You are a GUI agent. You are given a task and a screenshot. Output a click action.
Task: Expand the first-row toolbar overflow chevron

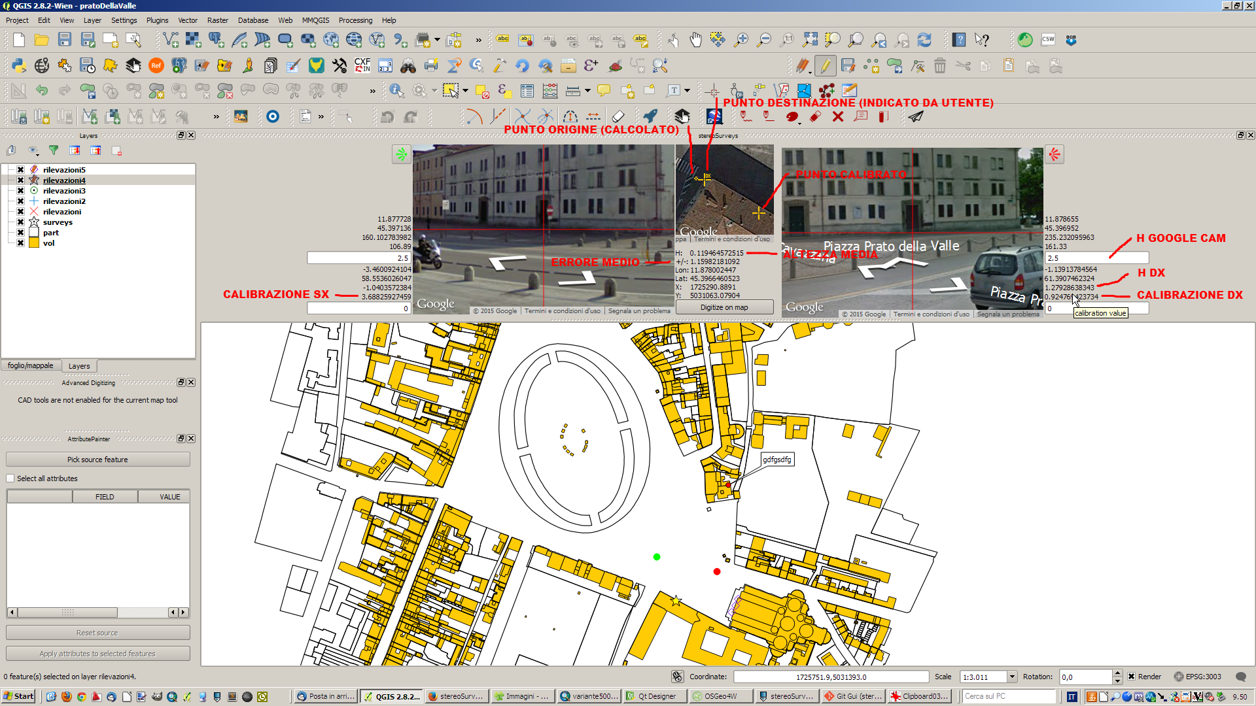pyautogui.click(x=478, y=41)
